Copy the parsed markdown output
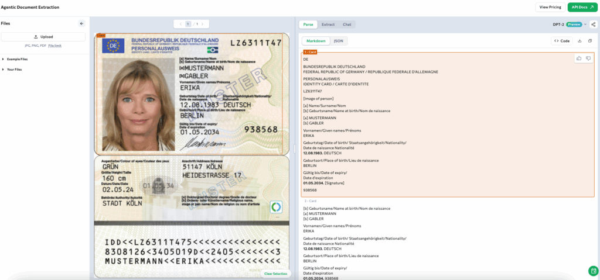The height and width of the screenshot is (280, 600). point(590,41)
